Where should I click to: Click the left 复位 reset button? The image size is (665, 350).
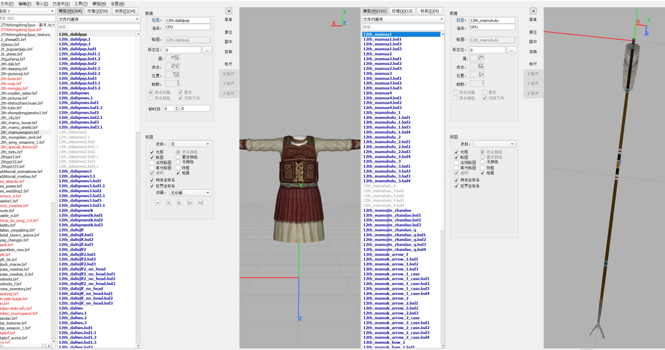(228, 32)
